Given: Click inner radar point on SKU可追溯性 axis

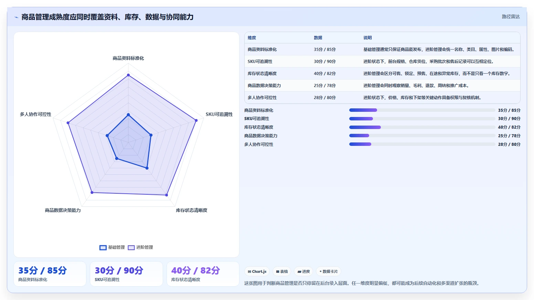Looking at the screenshot, I should tap(151, 135).
